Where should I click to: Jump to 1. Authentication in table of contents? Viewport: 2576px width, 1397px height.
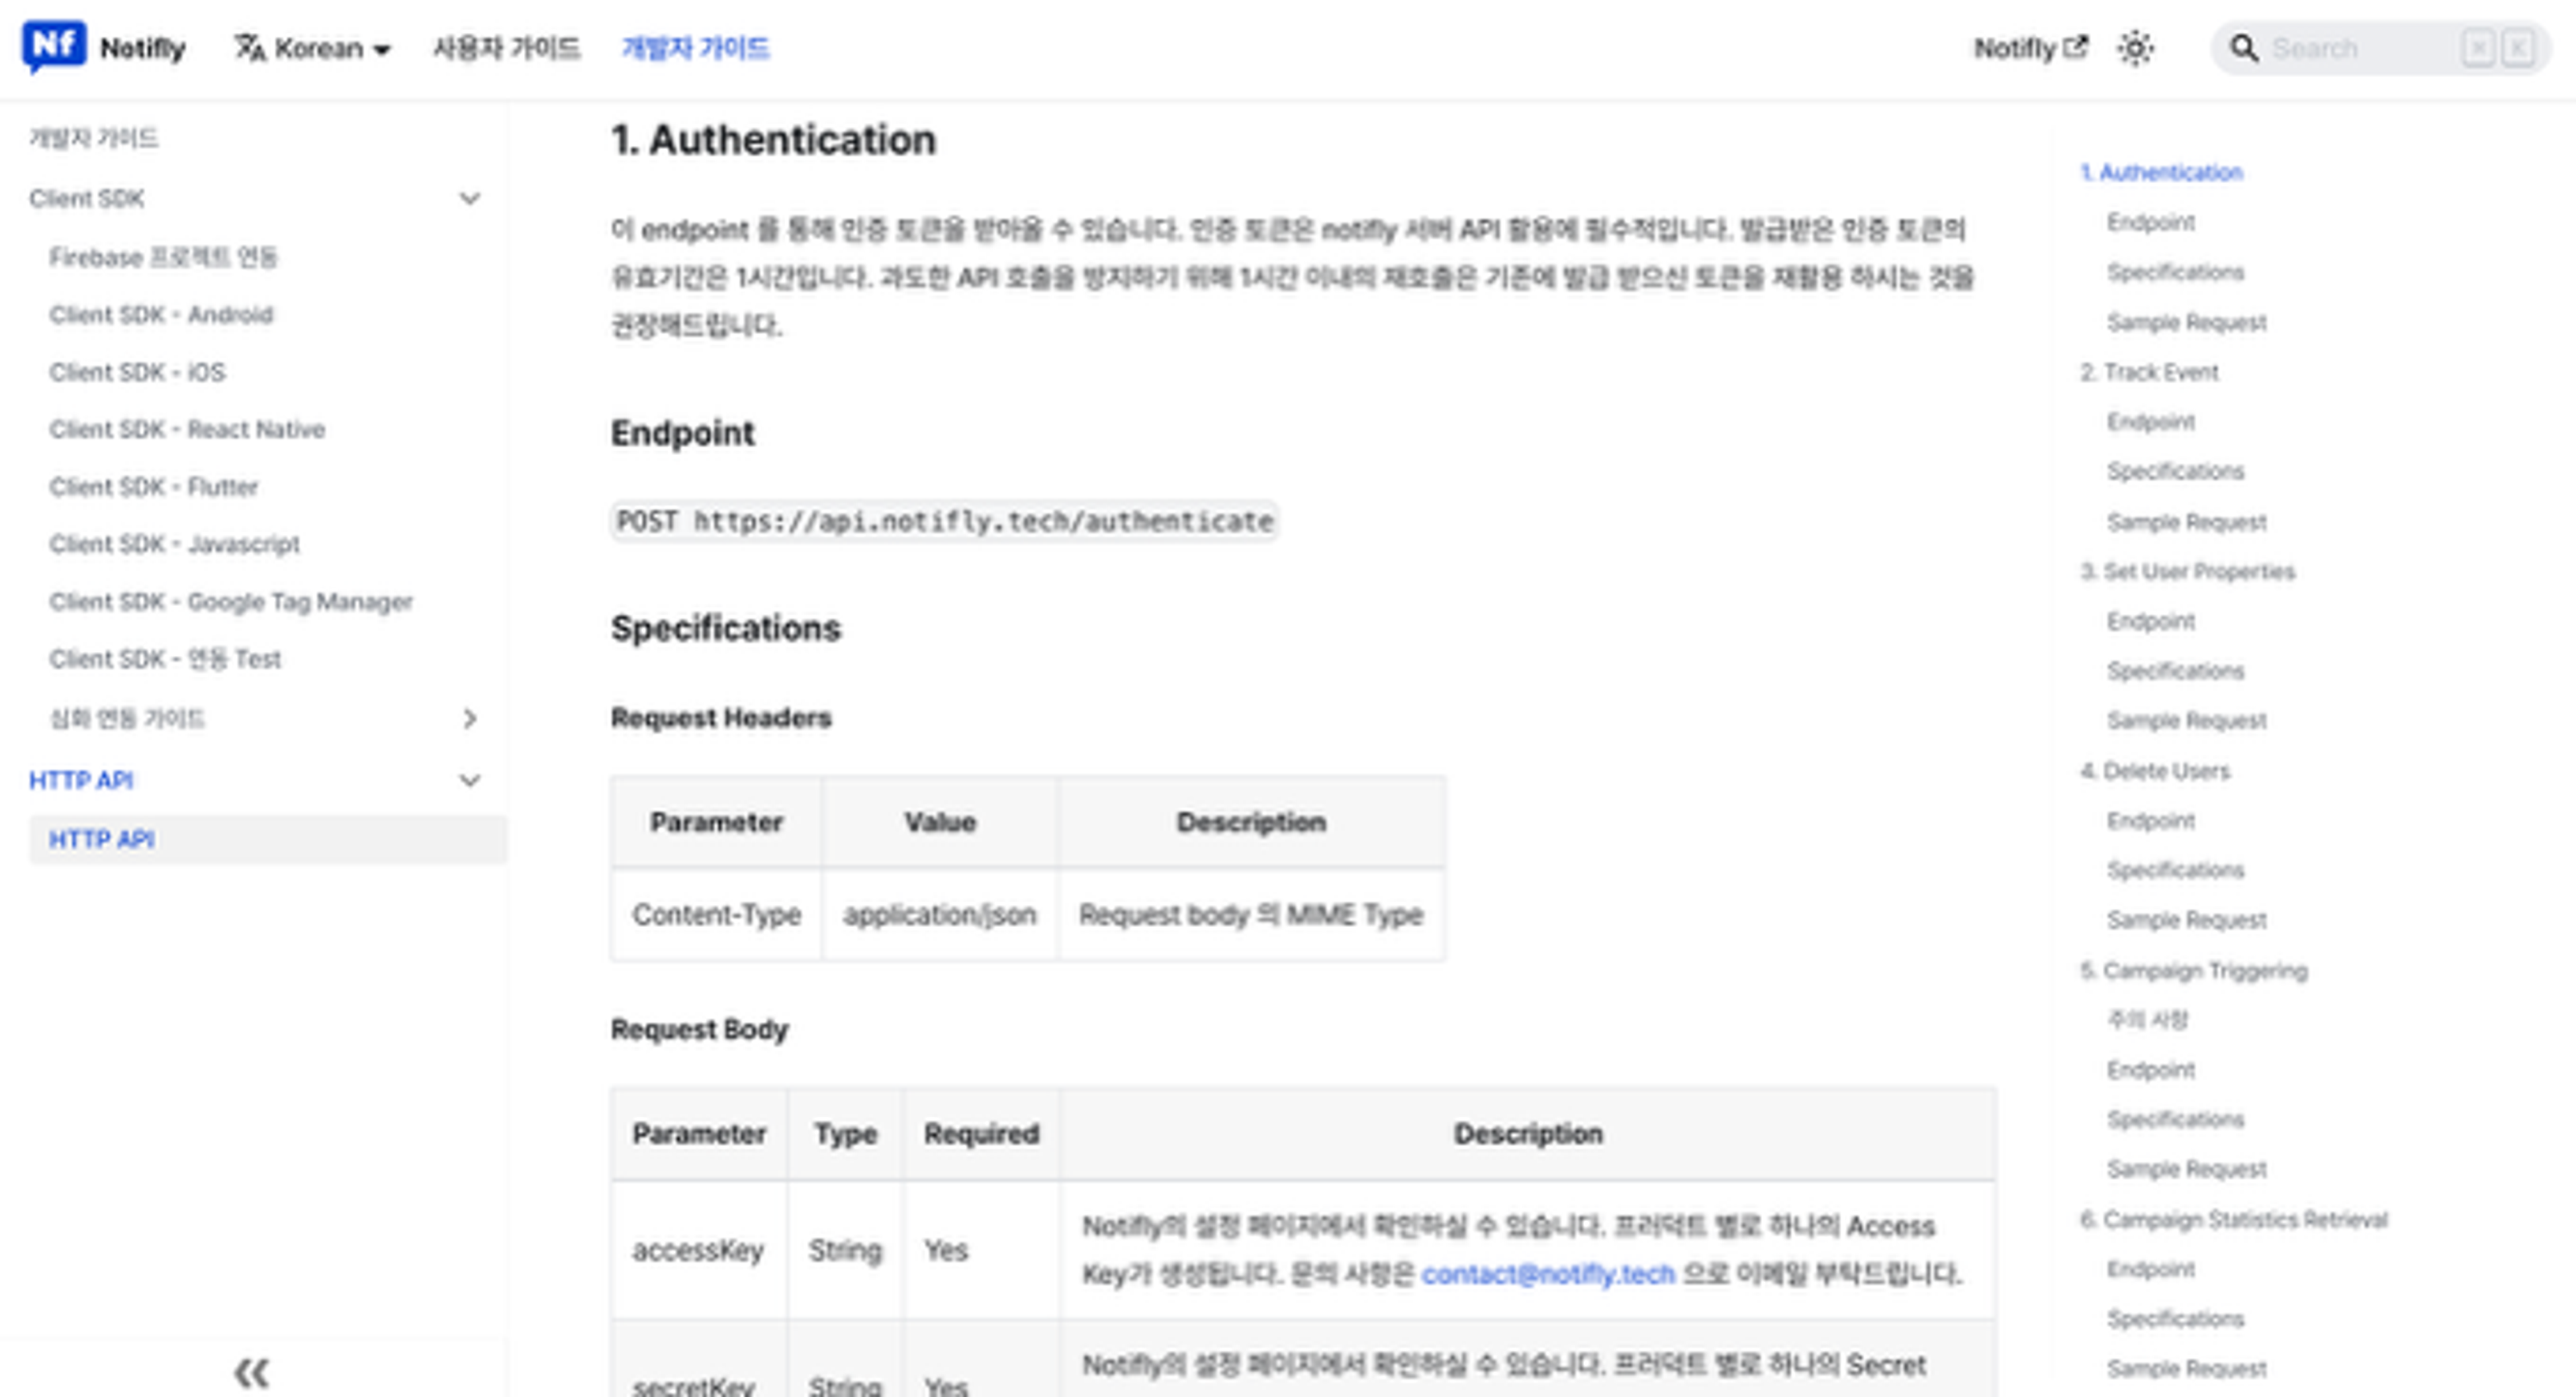tap(2161, 172)
